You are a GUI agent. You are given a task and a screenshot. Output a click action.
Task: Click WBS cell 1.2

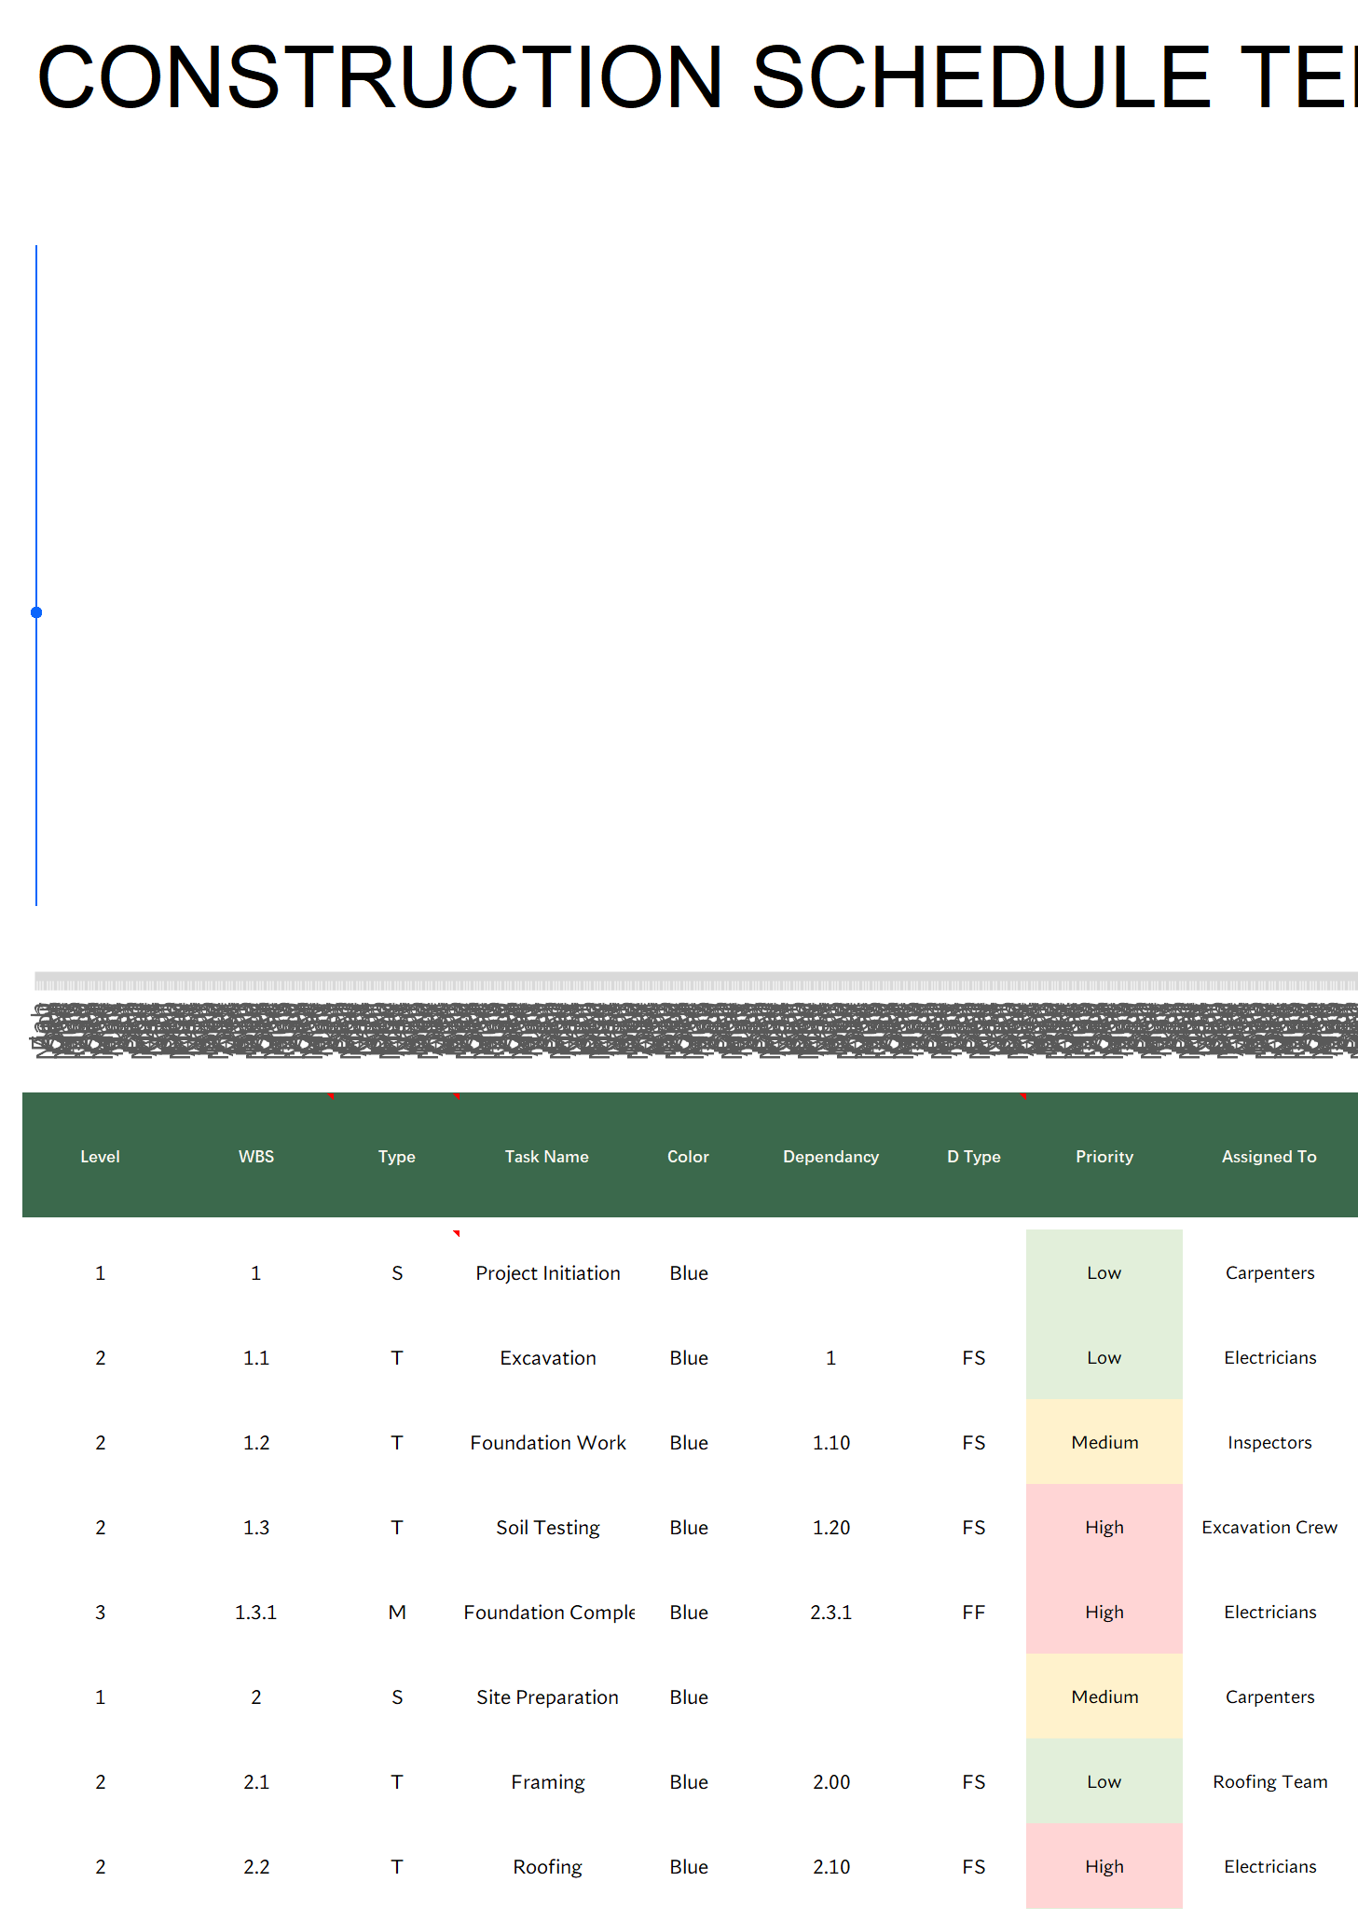[x=256, y=1442]
